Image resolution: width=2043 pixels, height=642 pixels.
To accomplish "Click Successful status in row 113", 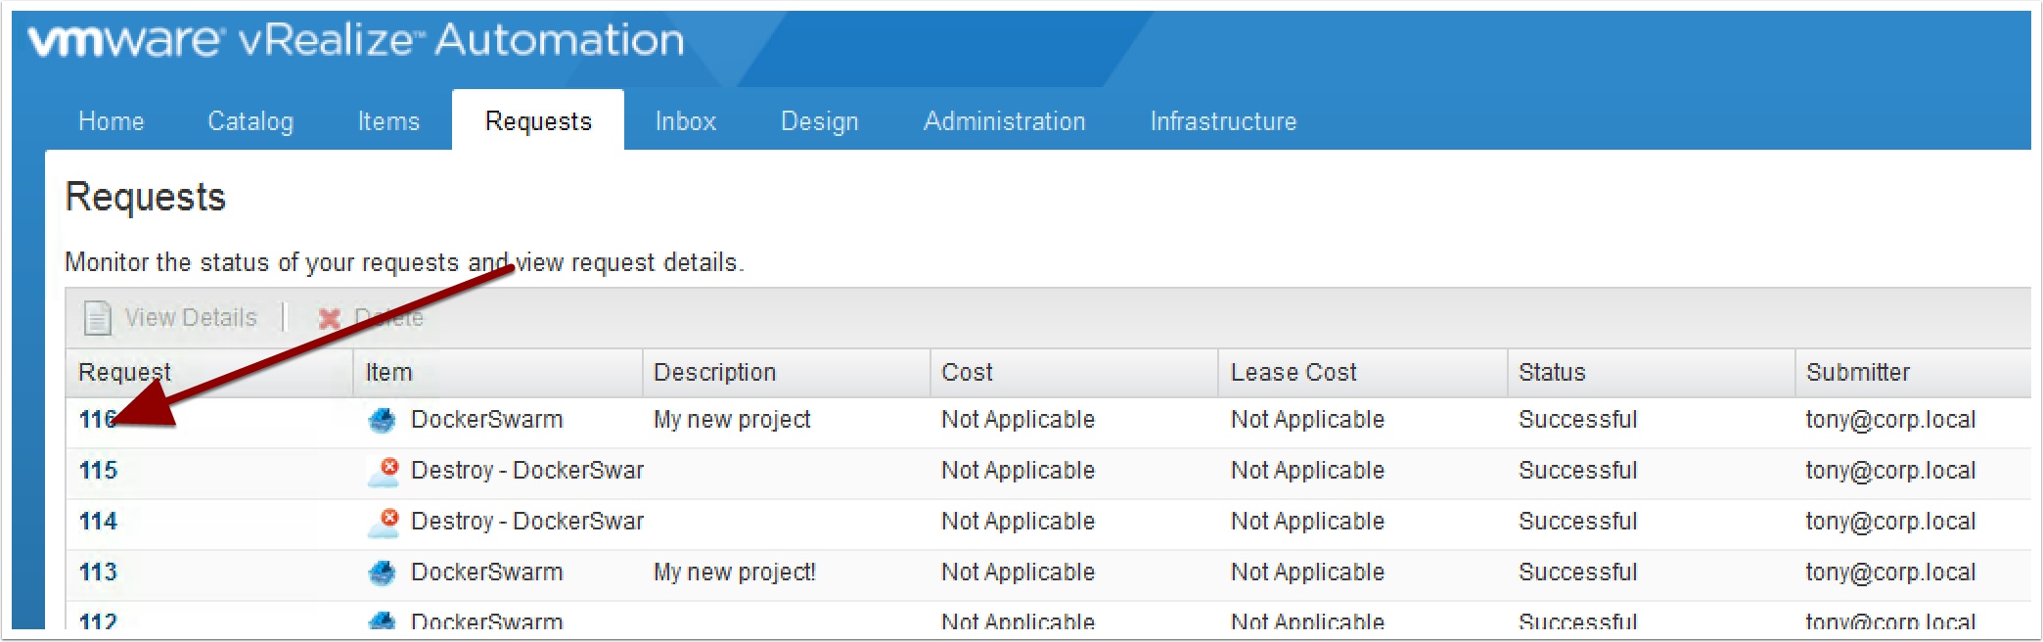I will 1577,573.
